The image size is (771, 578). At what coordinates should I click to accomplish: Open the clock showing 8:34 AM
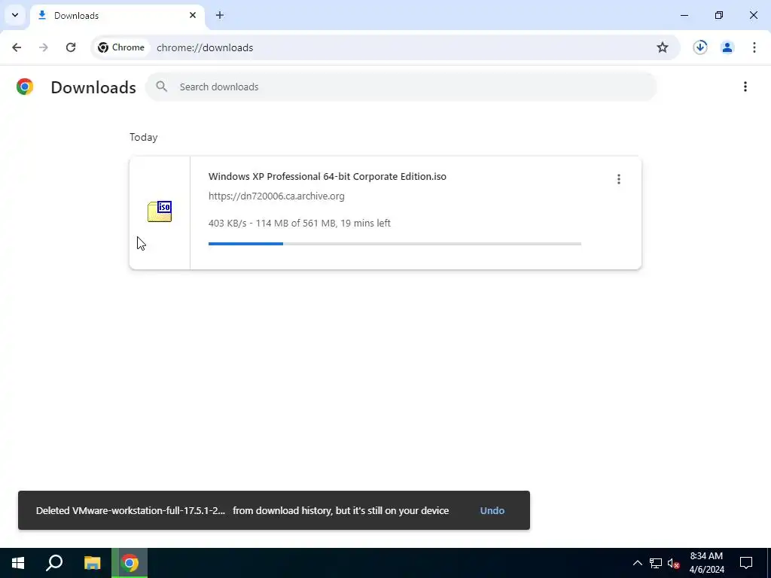(706, 563)
